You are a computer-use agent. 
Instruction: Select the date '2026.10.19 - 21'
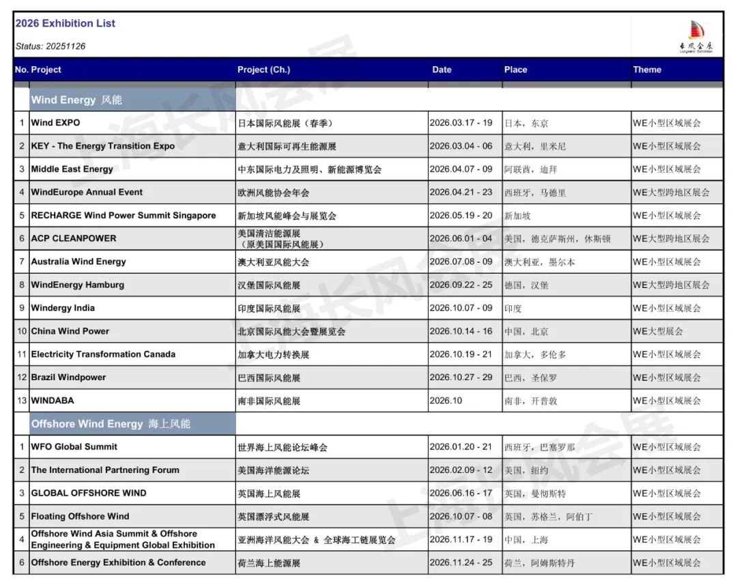pyautogui.click(x=461, y=354)
